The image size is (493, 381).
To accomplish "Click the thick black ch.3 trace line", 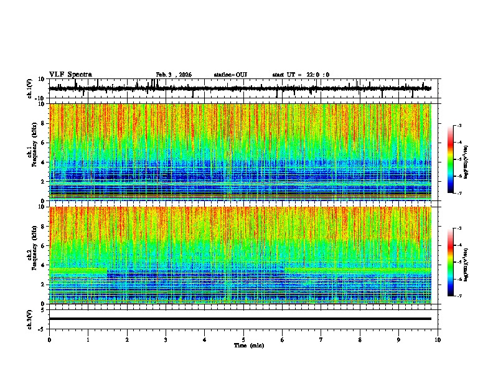I will tap(240, 319).
